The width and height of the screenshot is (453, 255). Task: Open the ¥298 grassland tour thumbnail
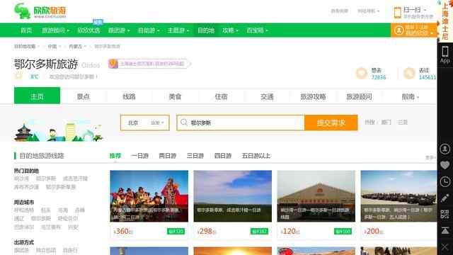(x=233, y=196)
